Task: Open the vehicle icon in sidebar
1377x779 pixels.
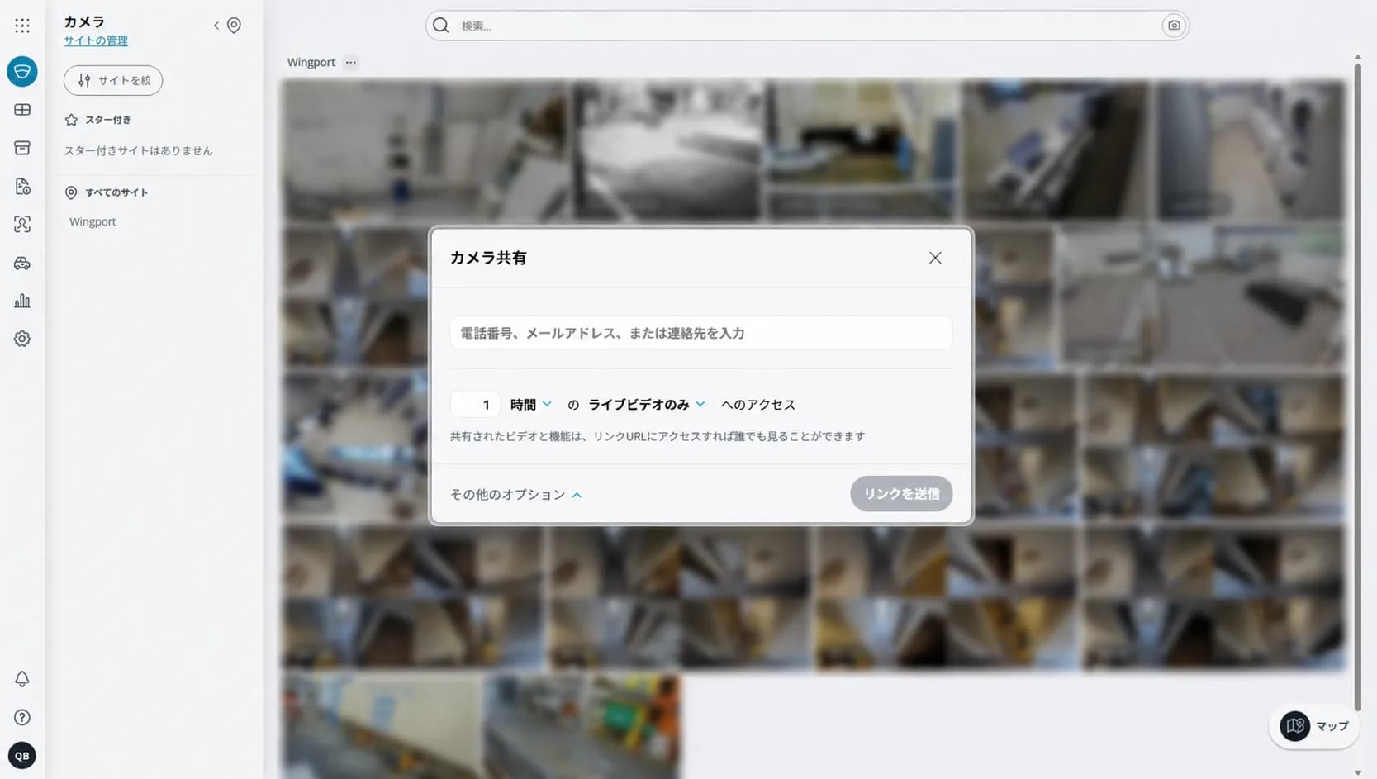Action: coord(22,264)
